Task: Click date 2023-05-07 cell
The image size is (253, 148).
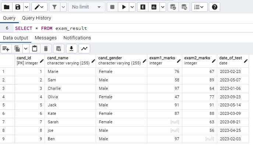Action: 233,80
